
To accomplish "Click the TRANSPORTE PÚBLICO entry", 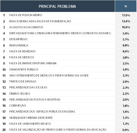I will (24, 69).
